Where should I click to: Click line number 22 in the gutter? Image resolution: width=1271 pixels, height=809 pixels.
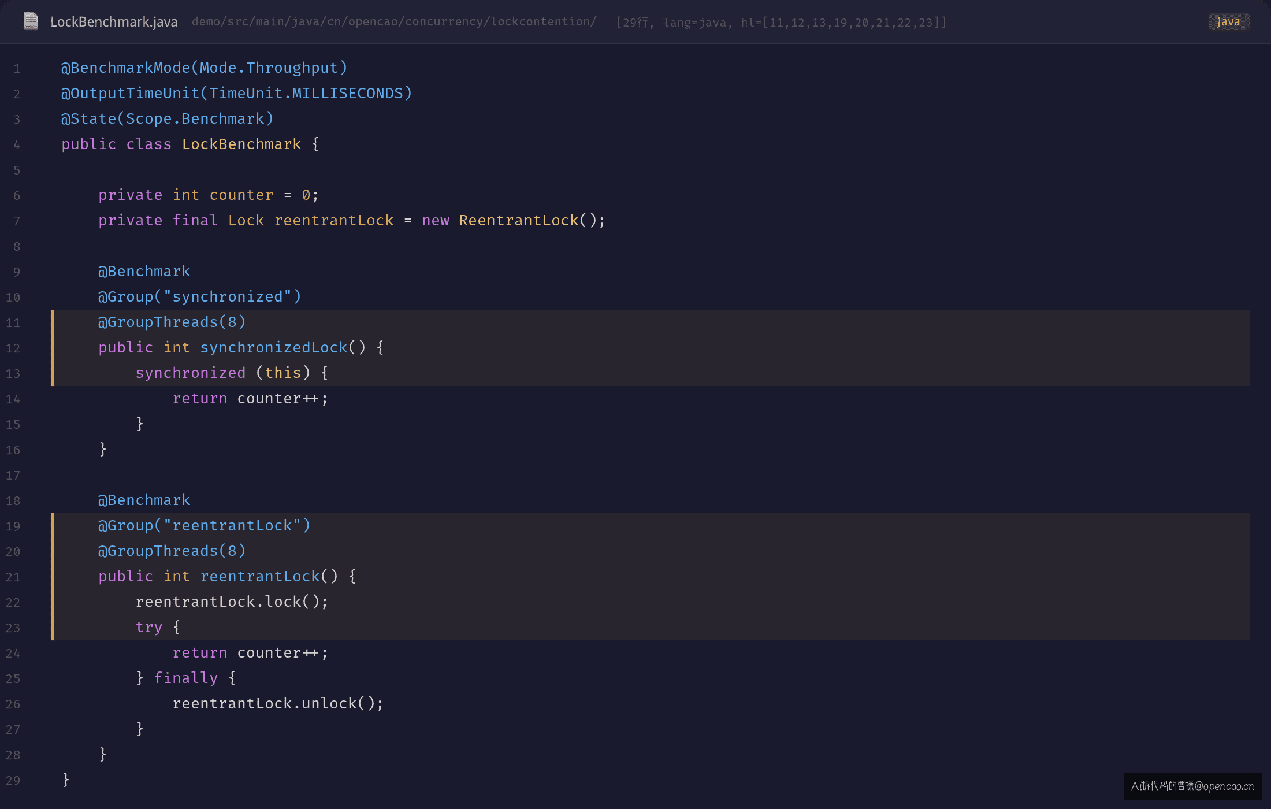pyautogui.click(x=13, y=603)
